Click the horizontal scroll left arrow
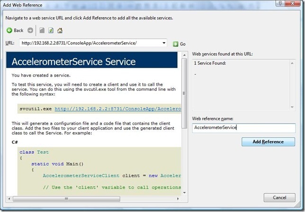The height and width of the screenshot is (212, 305). pyautogui.click(x=9, y=199)
